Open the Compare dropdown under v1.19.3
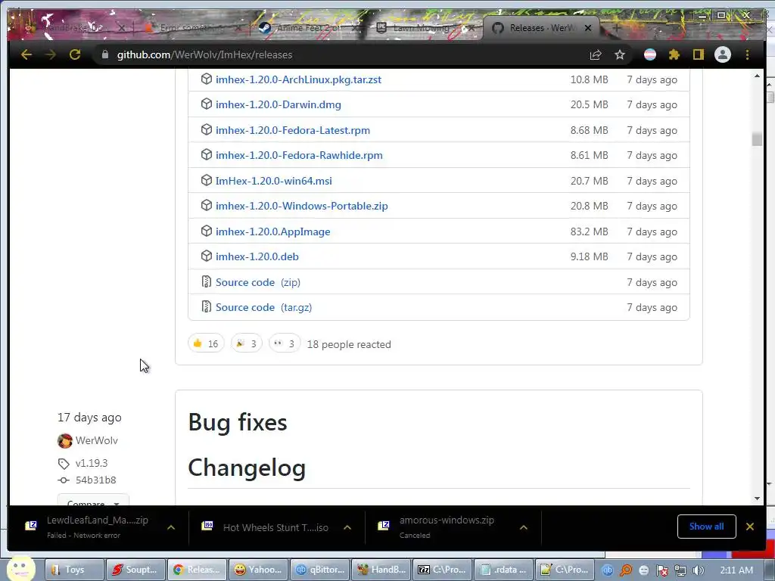This screenshot has width=775, height=581. tap(93, 500)
